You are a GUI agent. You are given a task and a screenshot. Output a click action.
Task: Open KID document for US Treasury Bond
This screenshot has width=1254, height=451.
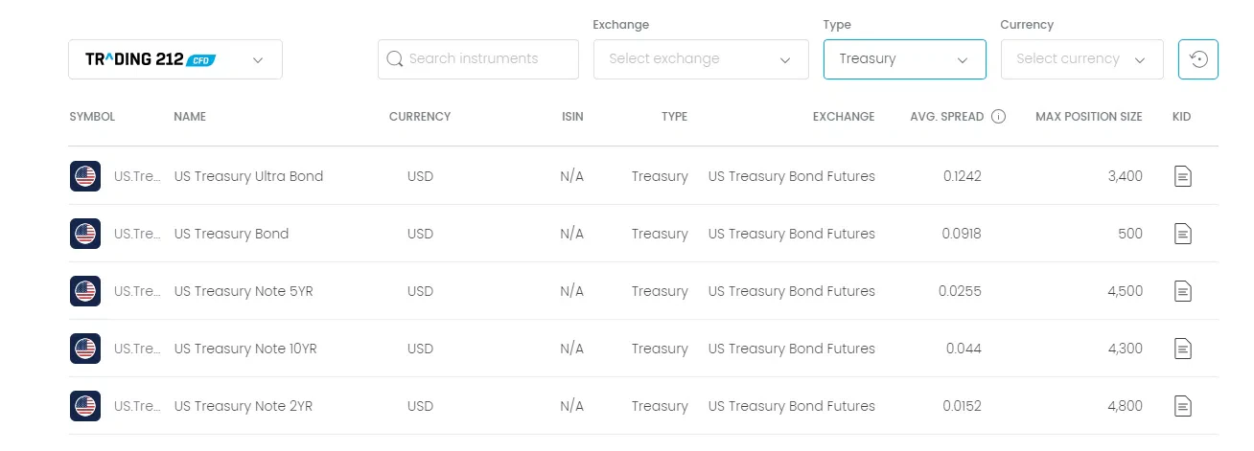(1183, 234)
